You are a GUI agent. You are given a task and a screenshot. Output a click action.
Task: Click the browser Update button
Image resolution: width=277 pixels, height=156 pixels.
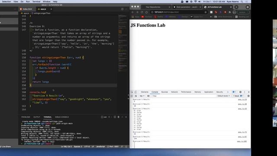tap(243, 12)
